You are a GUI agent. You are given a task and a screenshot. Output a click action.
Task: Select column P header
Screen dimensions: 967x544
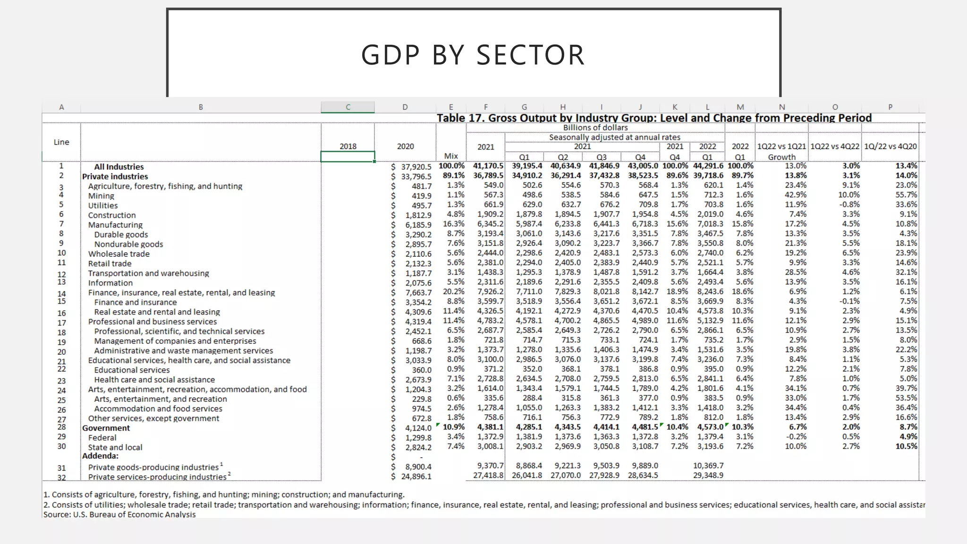pos(890,107)
